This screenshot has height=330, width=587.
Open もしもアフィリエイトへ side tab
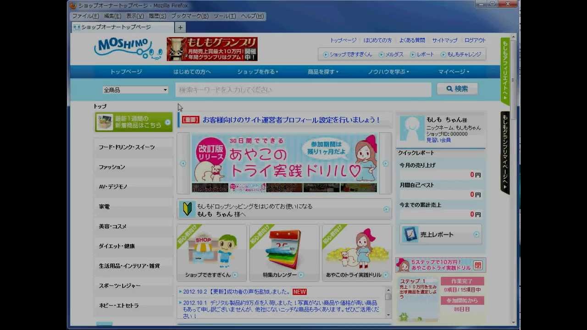click(x=505, y=71)
